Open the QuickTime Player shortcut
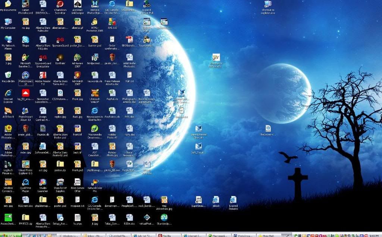 tap(25, 182)
